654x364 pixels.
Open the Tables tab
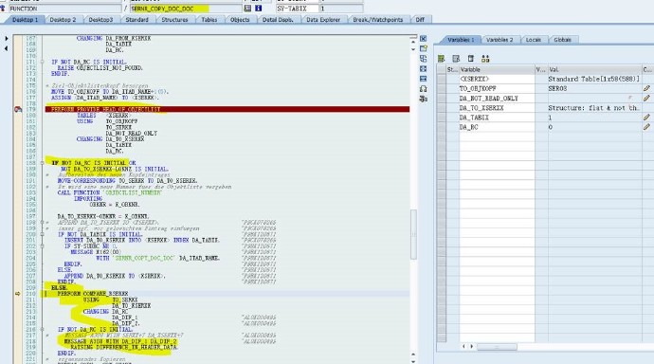pyautogui.click(x=209, y=20)
